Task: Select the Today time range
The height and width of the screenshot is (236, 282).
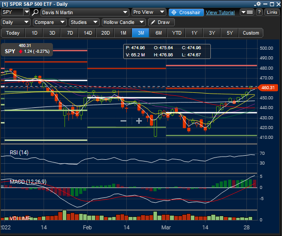Action: tap(13, 33)
